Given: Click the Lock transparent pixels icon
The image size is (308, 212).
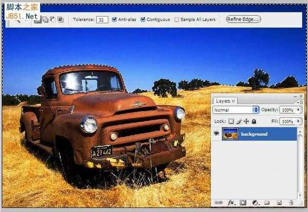Looking at the screenshot, I should coord(231,121).
